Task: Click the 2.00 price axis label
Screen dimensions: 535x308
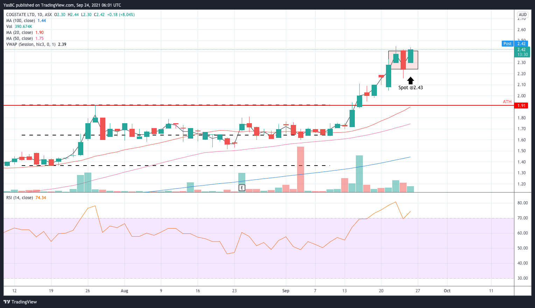Action: tap(521, 96)
